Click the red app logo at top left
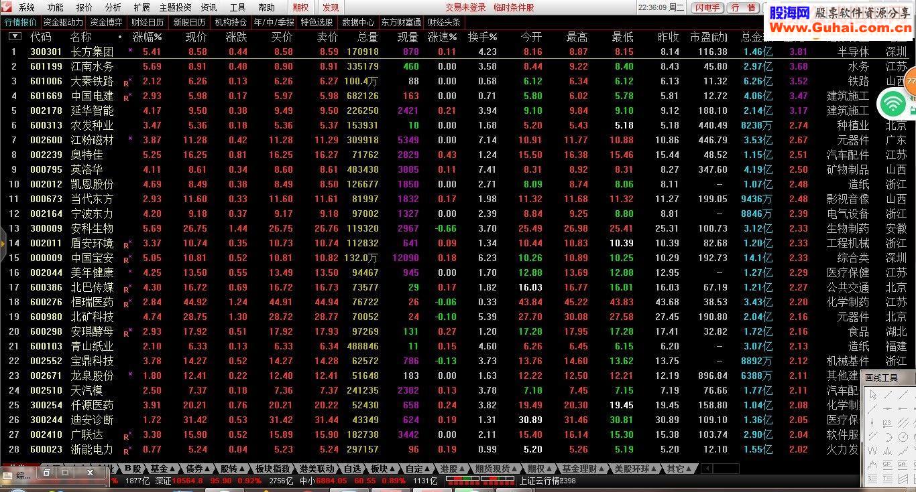 click(x=8, y=7)
